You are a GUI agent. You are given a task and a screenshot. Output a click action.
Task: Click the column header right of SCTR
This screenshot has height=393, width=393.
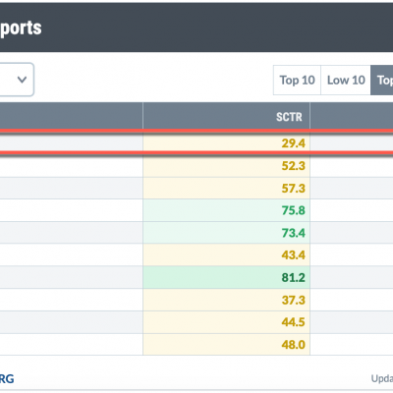pyautogui.click(x=352, y=116)
